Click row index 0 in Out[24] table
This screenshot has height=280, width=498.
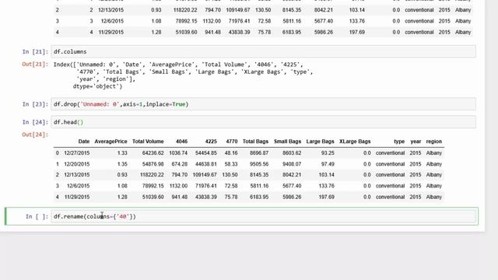pyautogui.click(x=58, y=153)
